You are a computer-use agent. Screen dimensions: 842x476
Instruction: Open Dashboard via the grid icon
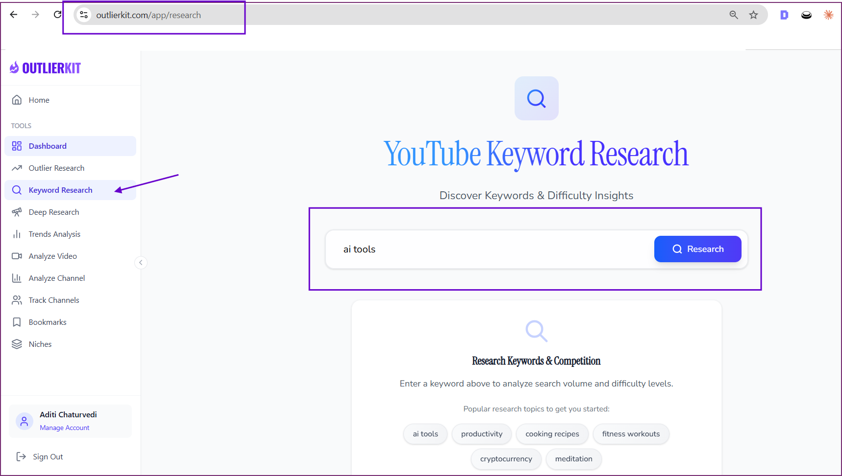[17, 146]
